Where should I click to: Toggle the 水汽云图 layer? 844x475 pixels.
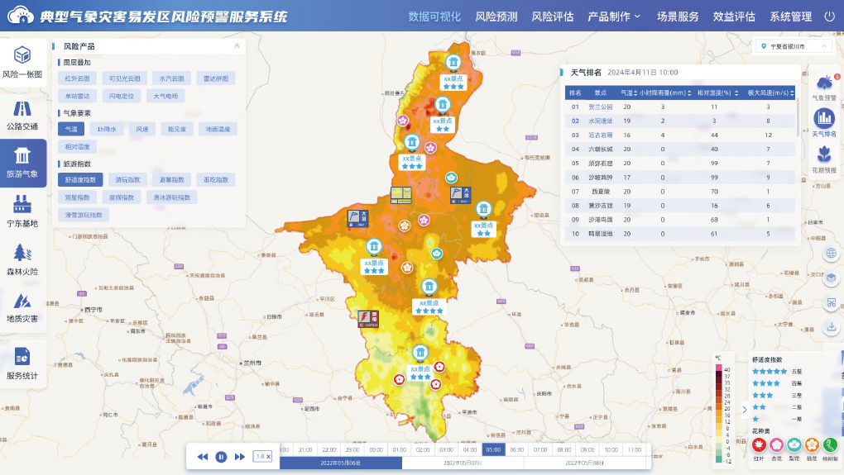tap(172, 78)
